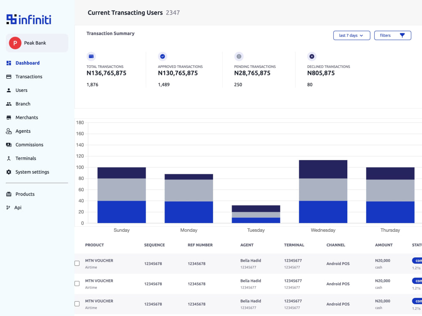Image resolution: width=422 pixels, height=316 pixels.
Task: Click the Users person icon
Action: pyautogui.click(x=9, y=90)
